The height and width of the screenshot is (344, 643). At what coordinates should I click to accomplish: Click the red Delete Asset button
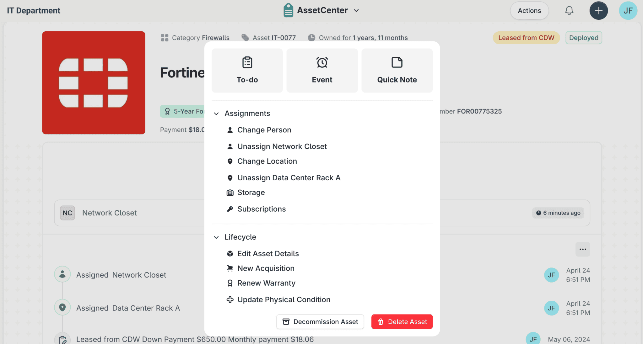pos(402,322)
